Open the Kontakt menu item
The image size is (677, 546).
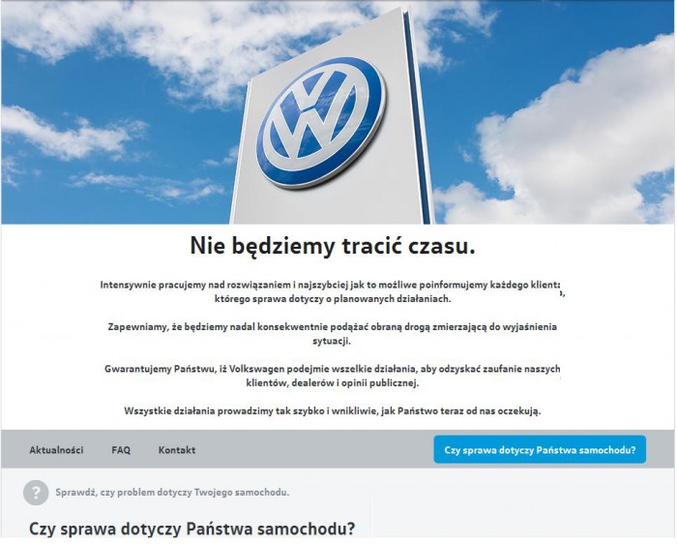tap(177, 450)
